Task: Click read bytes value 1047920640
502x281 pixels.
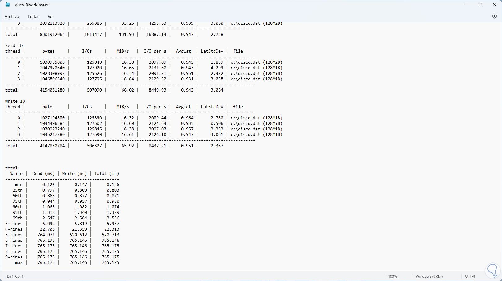Action: pos(52,68)
